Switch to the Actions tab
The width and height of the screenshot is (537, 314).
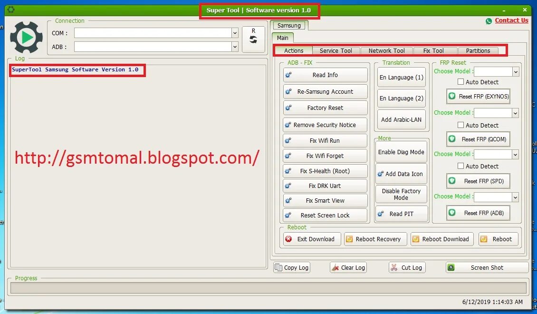294,51
